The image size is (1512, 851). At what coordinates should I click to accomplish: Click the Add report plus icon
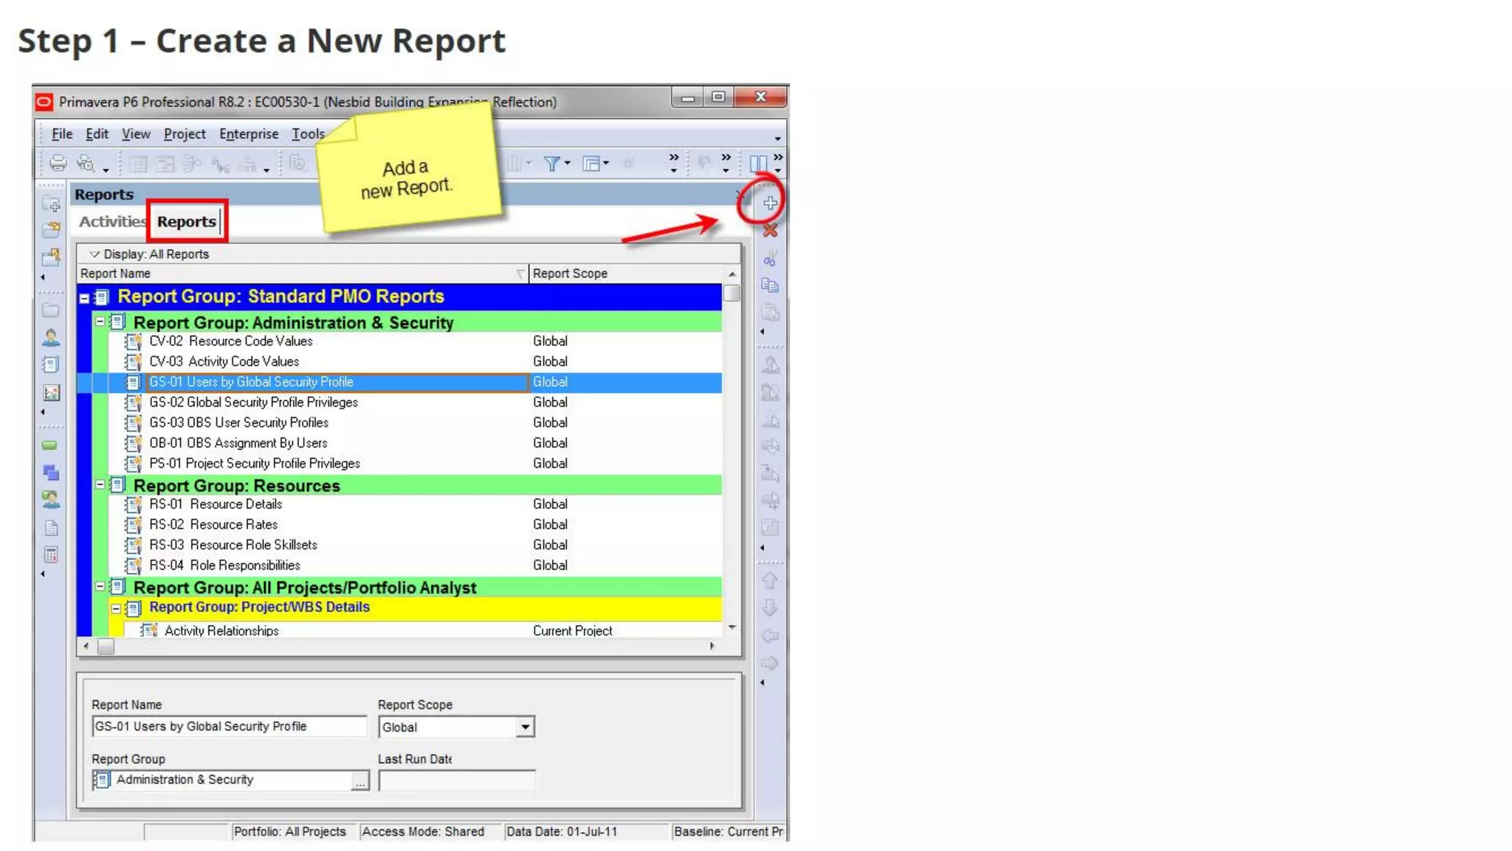click(770, 203)
